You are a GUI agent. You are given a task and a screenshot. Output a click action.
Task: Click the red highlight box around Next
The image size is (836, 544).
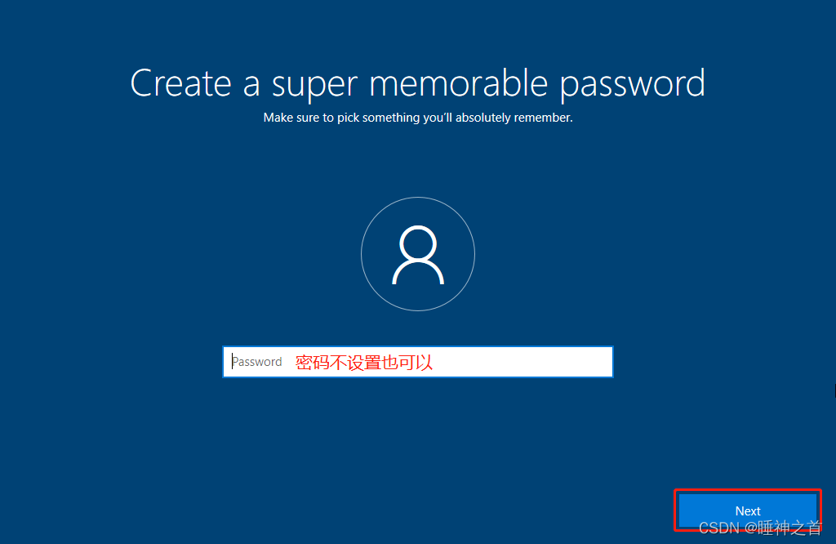coord(748,511)
